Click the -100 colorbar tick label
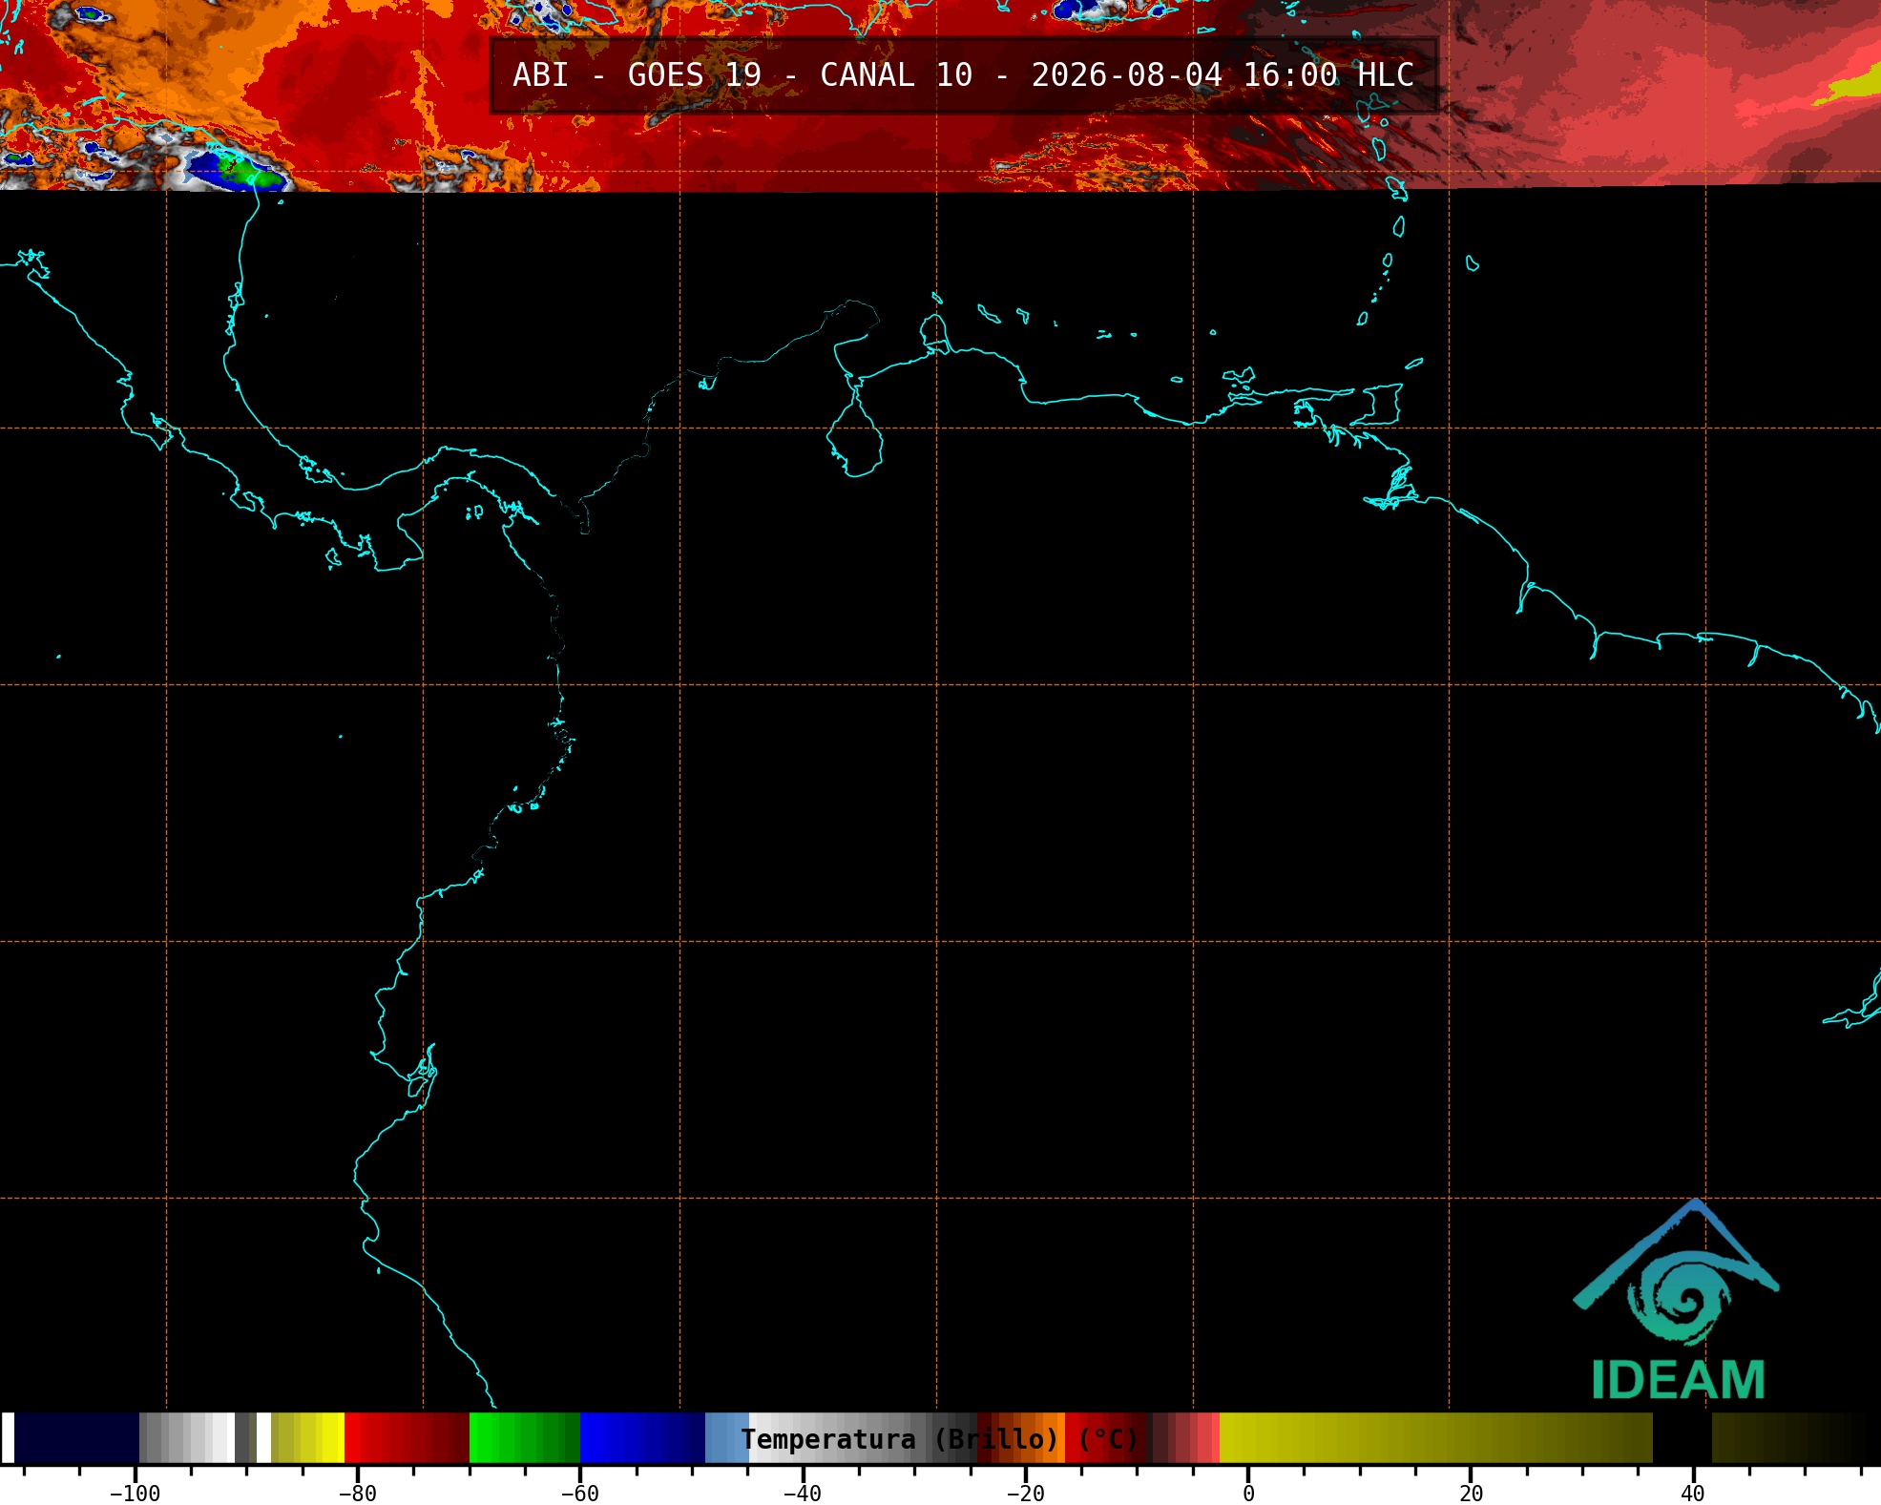This screenshot has width=1881, height=1505. 135,1494
